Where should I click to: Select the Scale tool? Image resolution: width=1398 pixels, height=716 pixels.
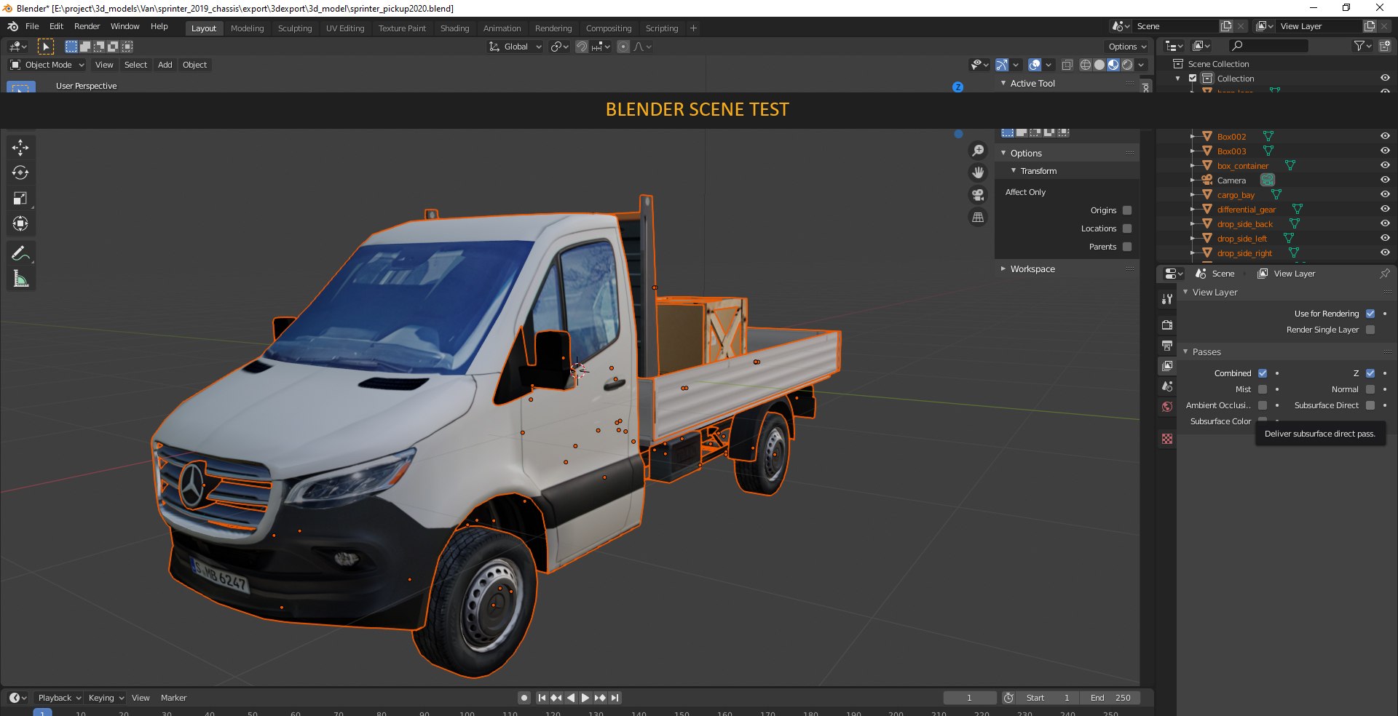pyautogui.click(x=20, y=199)
